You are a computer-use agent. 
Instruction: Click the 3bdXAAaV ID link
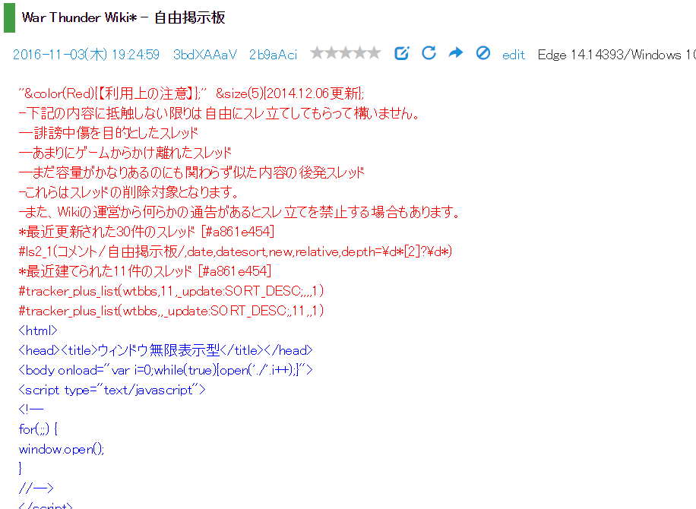point(205,55)
